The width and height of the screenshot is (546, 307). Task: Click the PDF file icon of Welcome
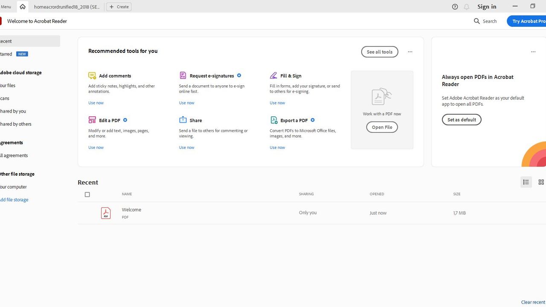pos(106,213)
